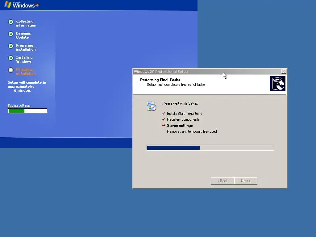Click 'Setup must complete a final set of tasks'

coord(176,85)
